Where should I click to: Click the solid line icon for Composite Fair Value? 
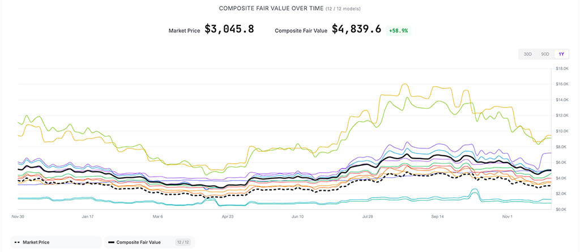[111, 242]
